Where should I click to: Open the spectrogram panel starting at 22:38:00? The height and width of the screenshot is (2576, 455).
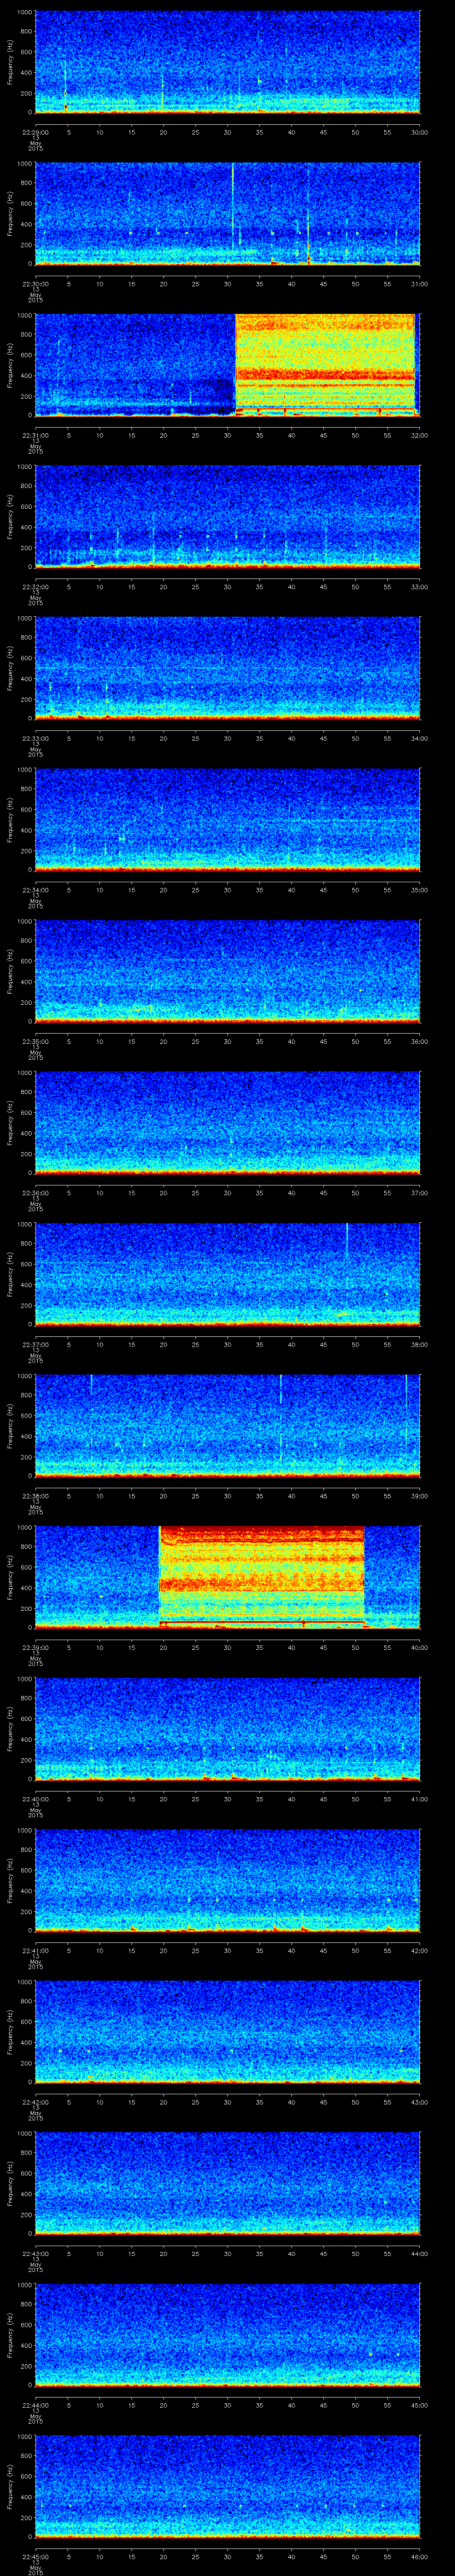(227, 1426)
